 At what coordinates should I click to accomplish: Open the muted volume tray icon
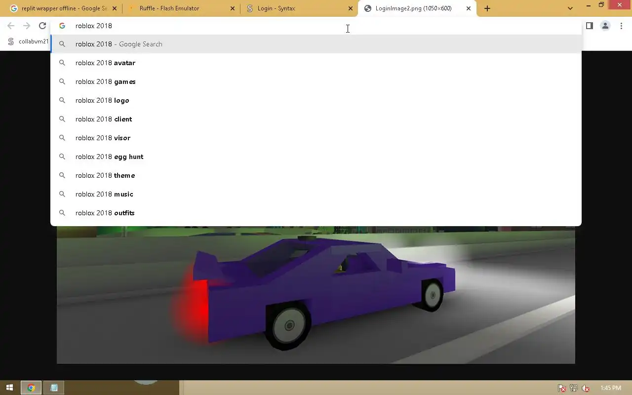[586, 388]
